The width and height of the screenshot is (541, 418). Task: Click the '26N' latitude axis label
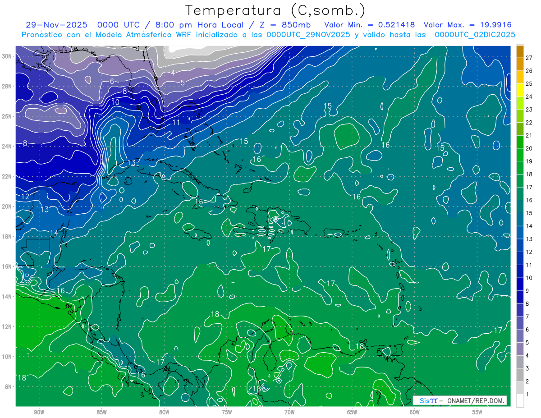(7, 116)
